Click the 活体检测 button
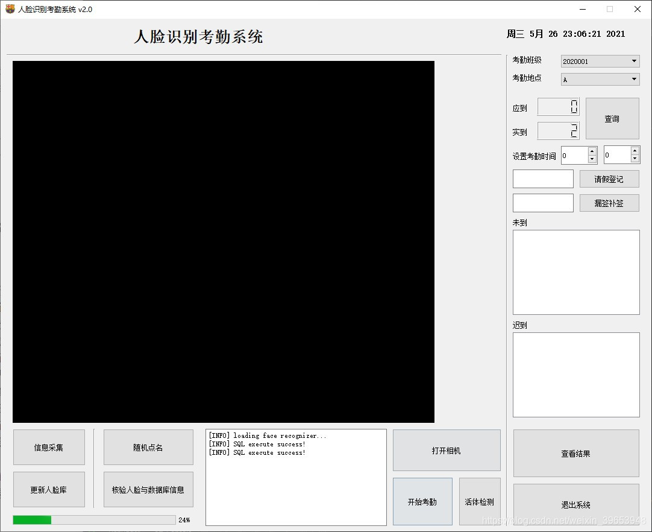Screen dimensions: 652x532 [480, 502]
